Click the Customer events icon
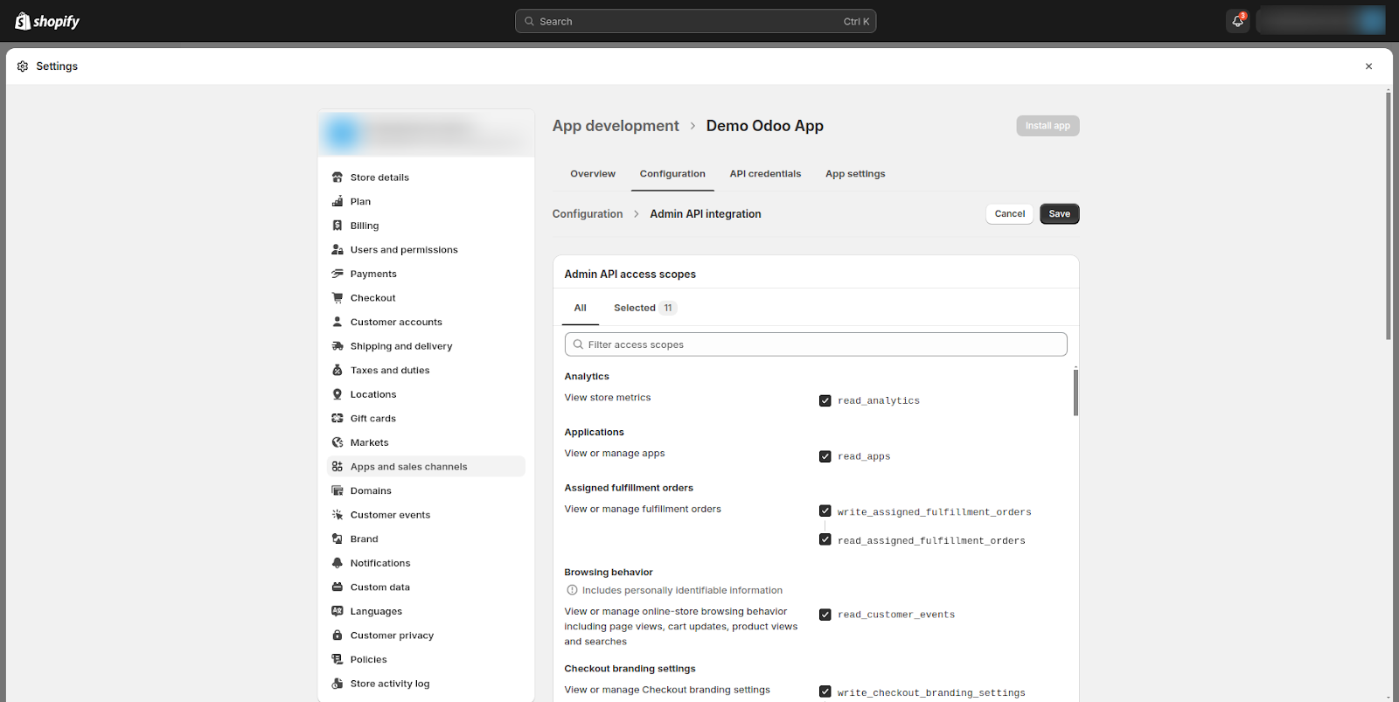 [338, 515]
